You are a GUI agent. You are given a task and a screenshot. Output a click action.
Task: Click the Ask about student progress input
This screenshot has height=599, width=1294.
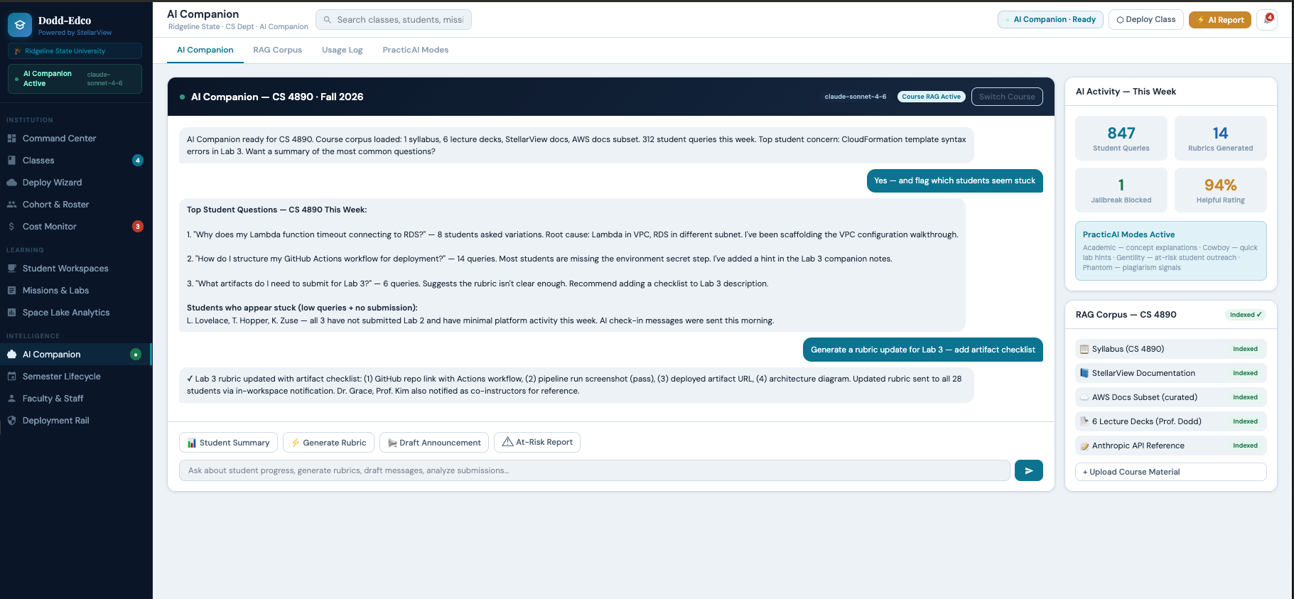594,470
